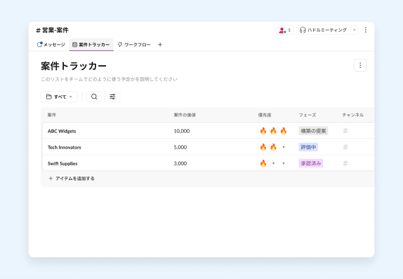
Task: Open the filter settings sliders icon
Action: click(112, 97)
